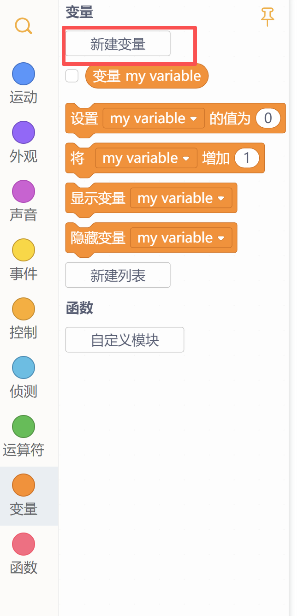Click the value field showing 0

tap(269, 118)
